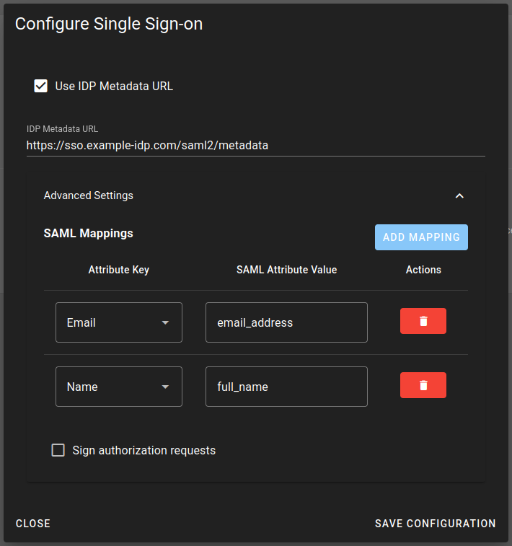Image resolution: width=512 pixels, height=546 pixels.
Task: Uncheck Use IDP Metadata URL checkbox
Action: (40, 86)
